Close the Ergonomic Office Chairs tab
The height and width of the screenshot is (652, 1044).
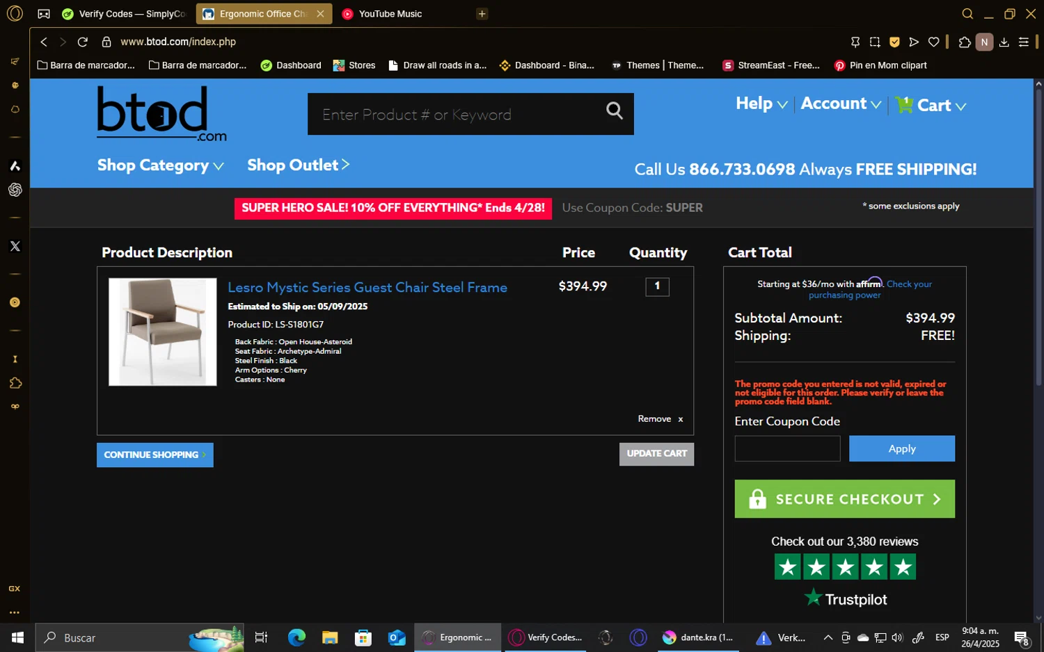click(x=320, y=14)
